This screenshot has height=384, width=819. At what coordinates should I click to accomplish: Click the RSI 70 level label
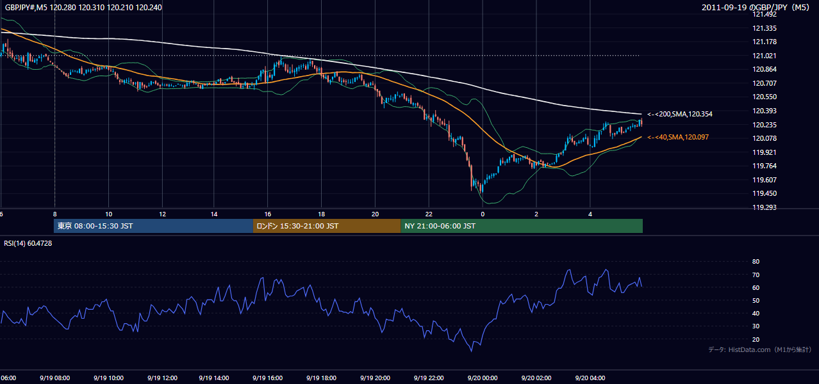[756, 275]
